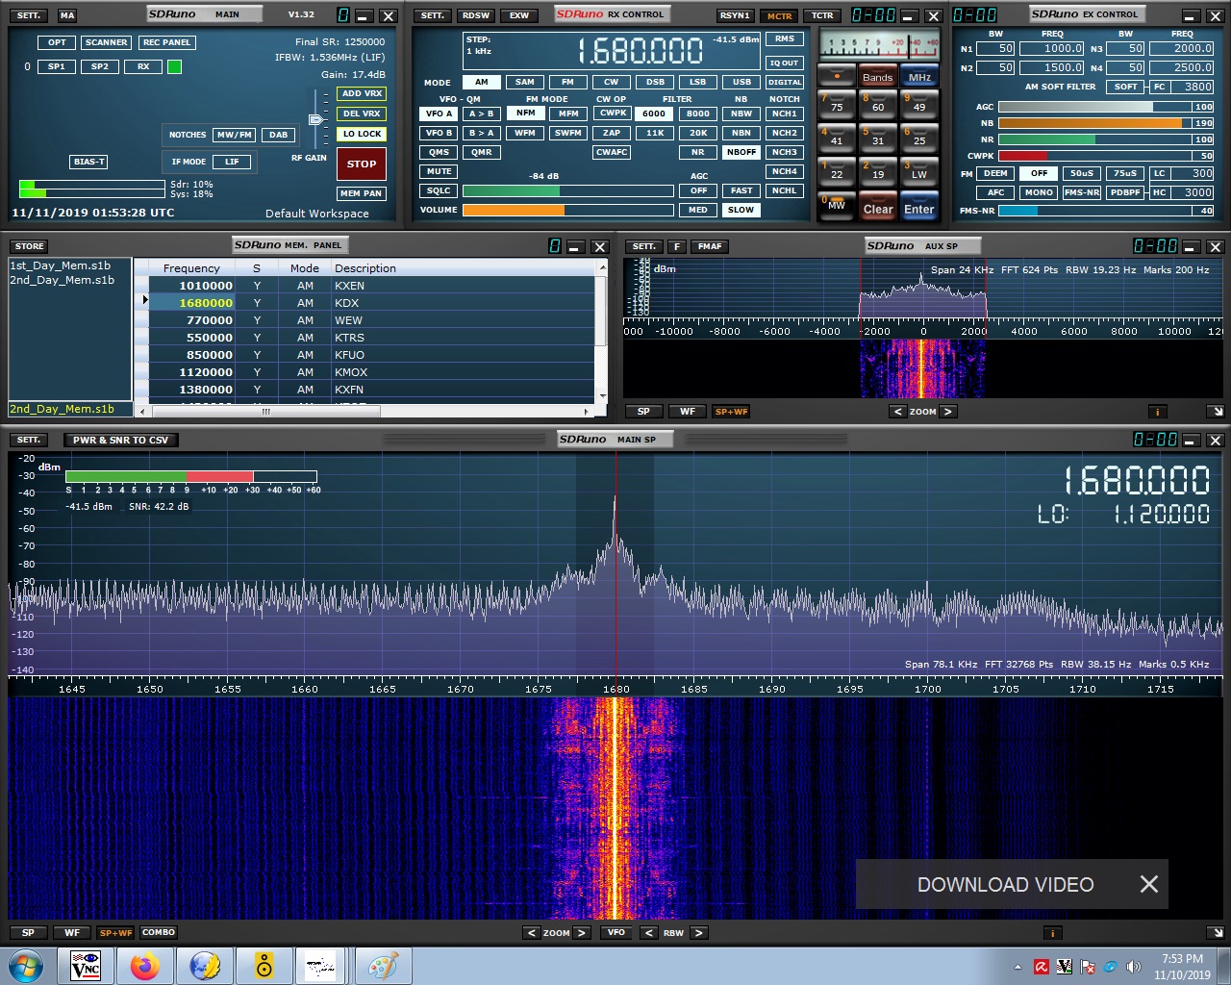Image resolution: width=1231 pixels, height=985 pixels.
Task: Close the Download Video overlay
Action: pyautogui.click(x=1148, y=884)
